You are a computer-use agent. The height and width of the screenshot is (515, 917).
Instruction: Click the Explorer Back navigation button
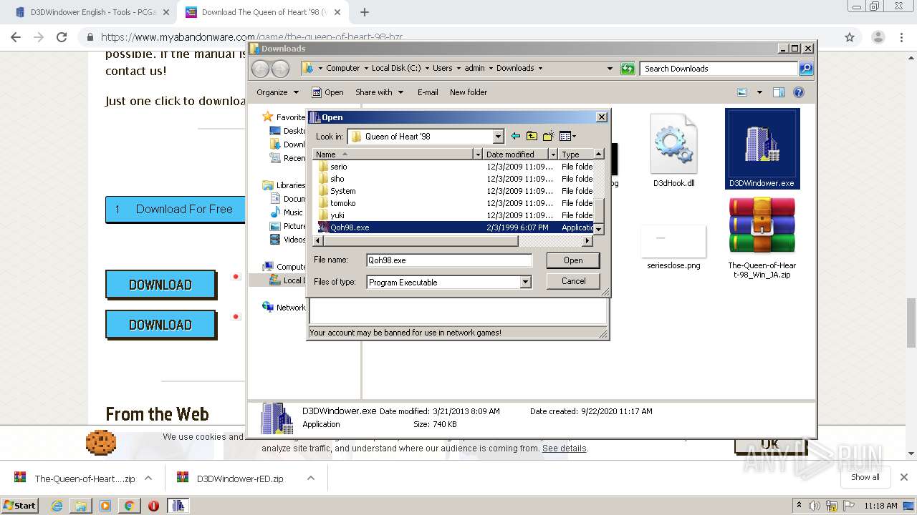[x=261, y=69]
